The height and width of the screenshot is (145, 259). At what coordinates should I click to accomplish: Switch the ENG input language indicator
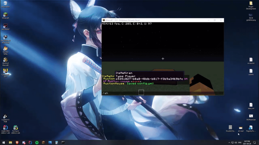pyautogui.click(x=240, y=142)
